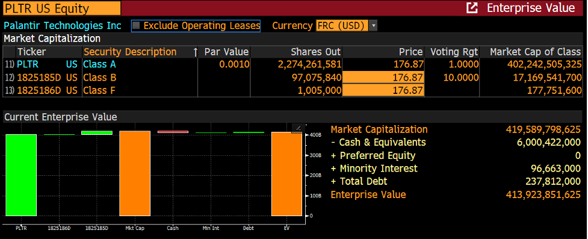
Task: Click the Security Description sort arrow
Action: point(195,52)
